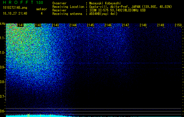Screen dimensions: 184x117
Task: Select the file name 1010272140.png
Action: pyautogui.click(x=15, y=8)
